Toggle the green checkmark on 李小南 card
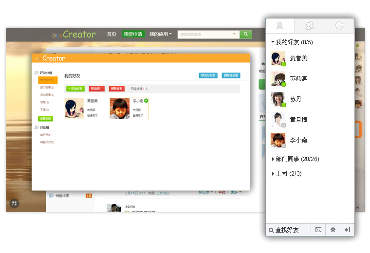 tap(146, 101)
